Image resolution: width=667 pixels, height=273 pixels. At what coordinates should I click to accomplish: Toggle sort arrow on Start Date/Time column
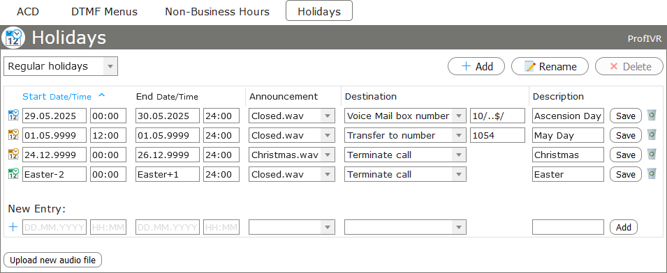click(x=102, y=96)
